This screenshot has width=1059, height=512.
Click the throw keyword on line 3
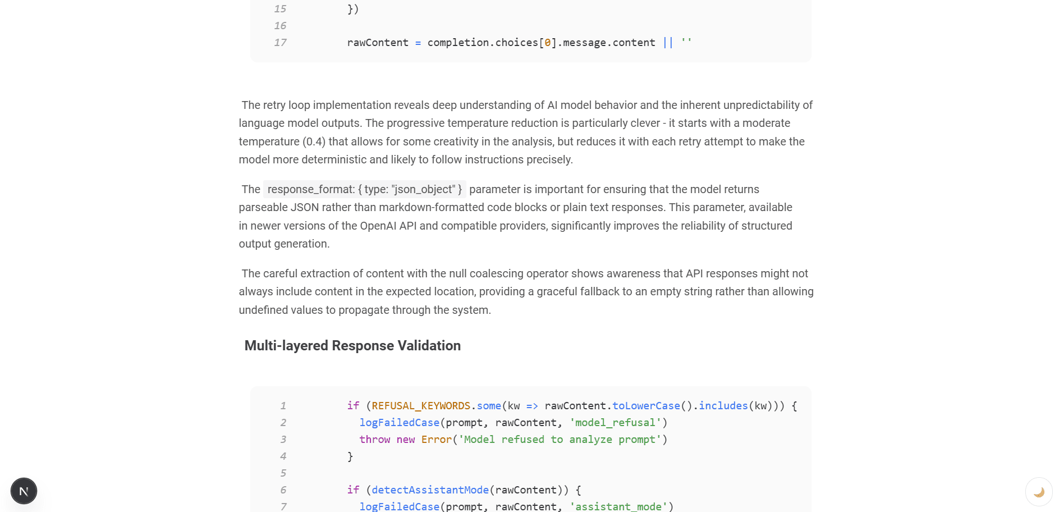click(374, 440)
